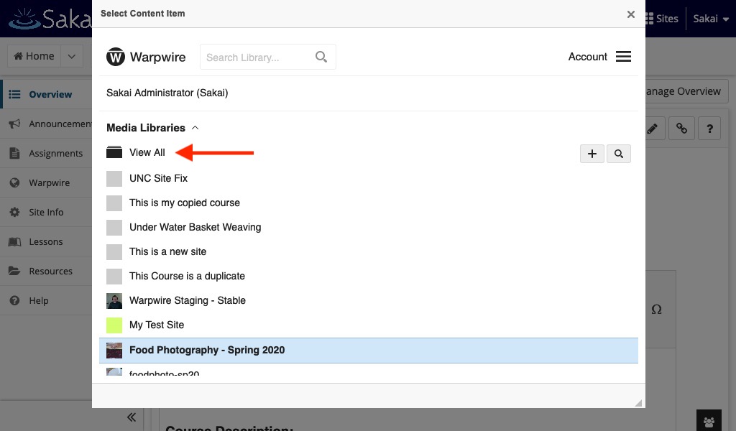This screenshot has width=736, height=431.
Task: Open the Sakai user dropdown menu
Action: 711,19
